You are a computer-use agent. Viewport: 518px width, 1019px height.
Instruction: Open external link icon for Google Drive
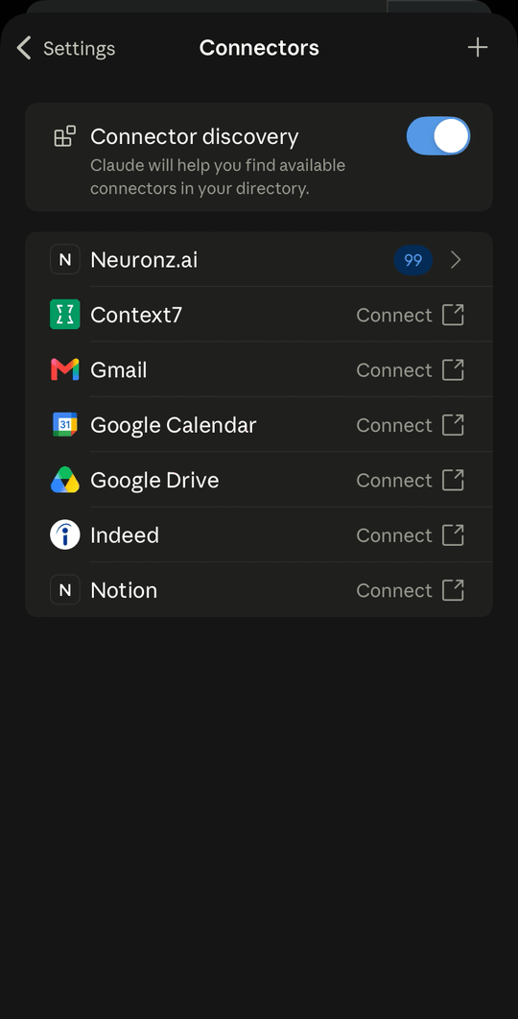click(x=454, y=480)
